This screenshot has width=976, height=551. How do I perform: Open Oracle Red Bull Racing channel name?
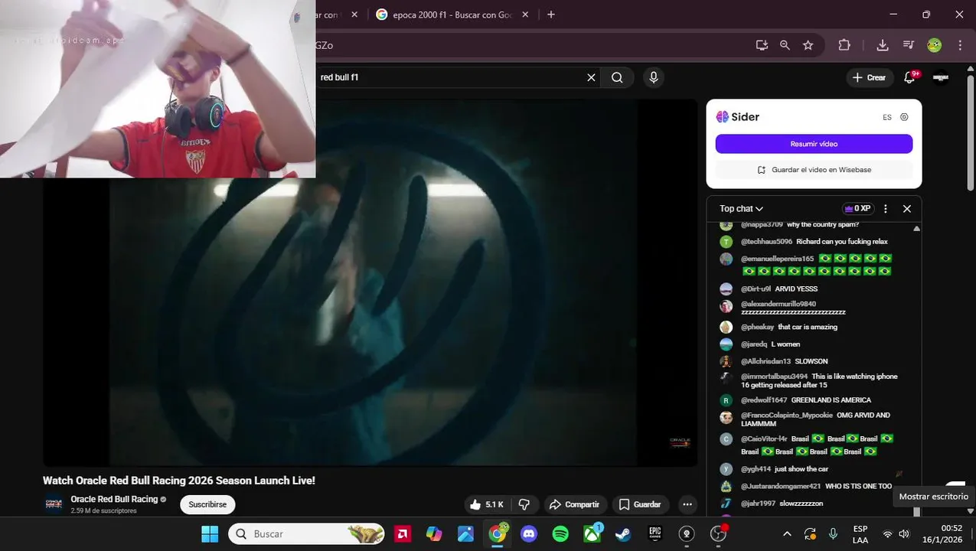(114, 499)
